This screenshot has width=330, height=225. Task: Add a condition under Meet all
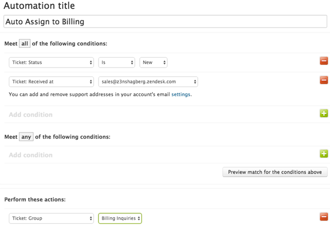click(324, 113)
